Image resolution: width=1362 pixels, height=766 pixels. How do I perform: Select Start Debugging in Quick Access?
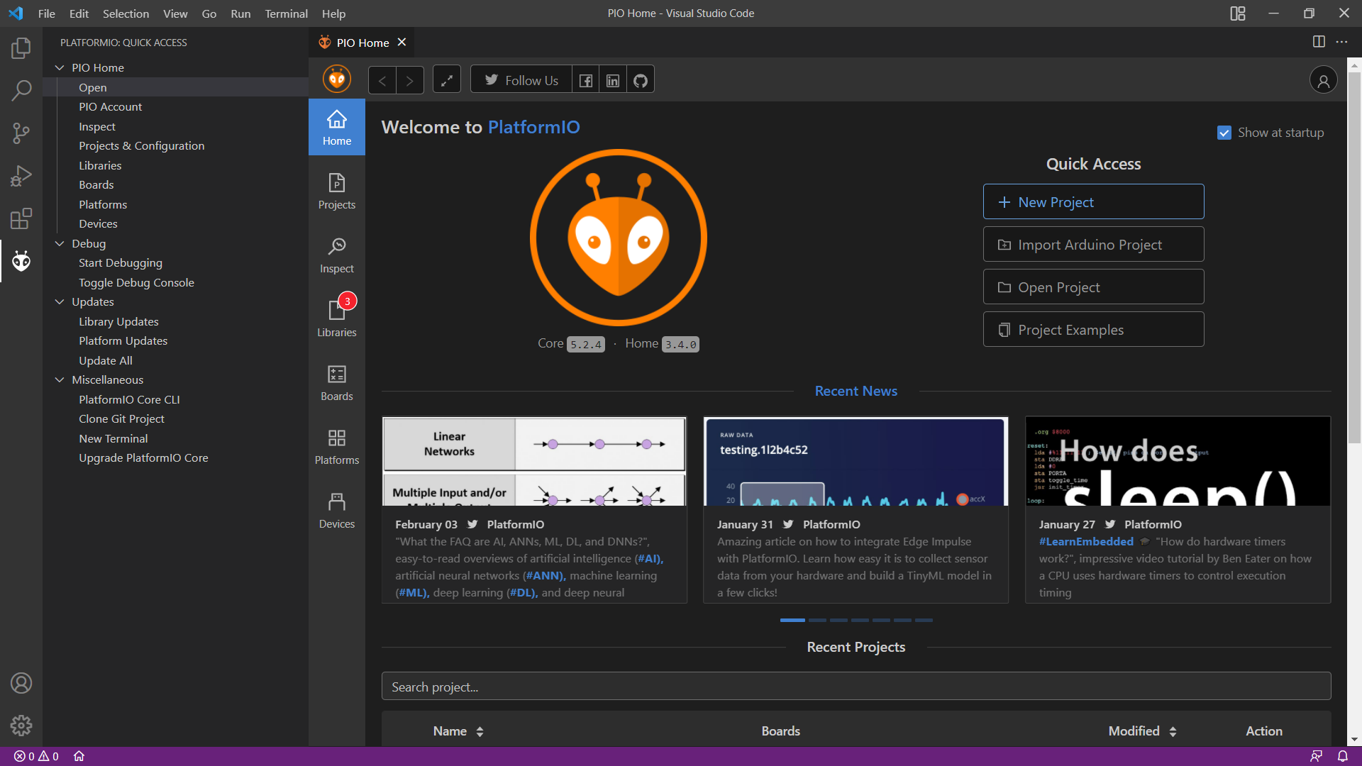120,262
